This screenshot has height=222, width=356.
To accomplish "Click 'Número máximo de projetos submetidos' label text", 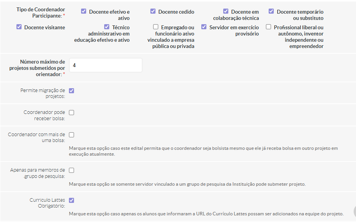I will [38, 68].
